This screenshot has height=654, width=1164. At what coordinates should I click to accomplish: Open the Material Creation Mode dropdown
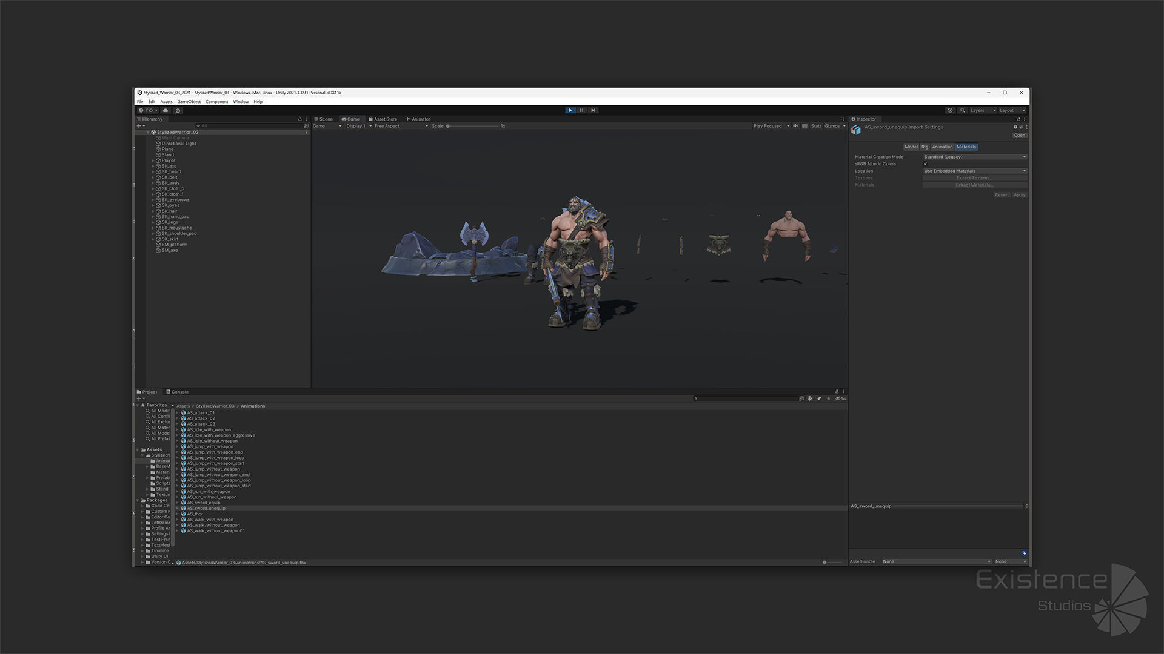[974, 157]
